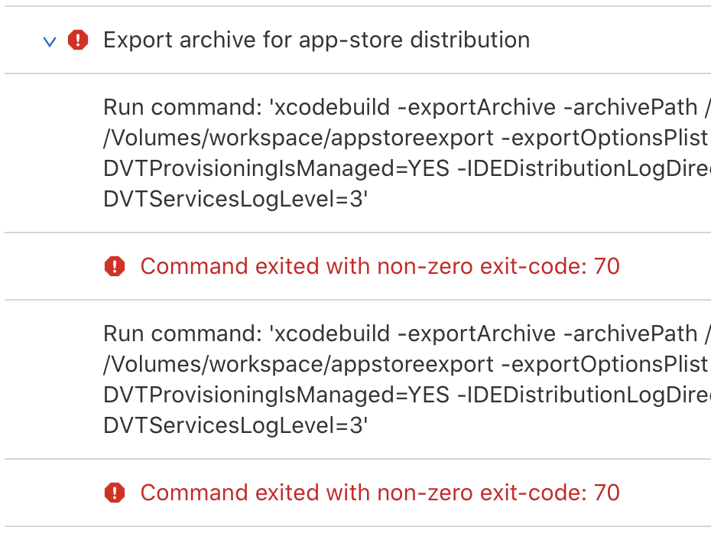Click error icon in second exit-code 70 row
This screenshot has height=537, width=711.
[x=114, y=493]
